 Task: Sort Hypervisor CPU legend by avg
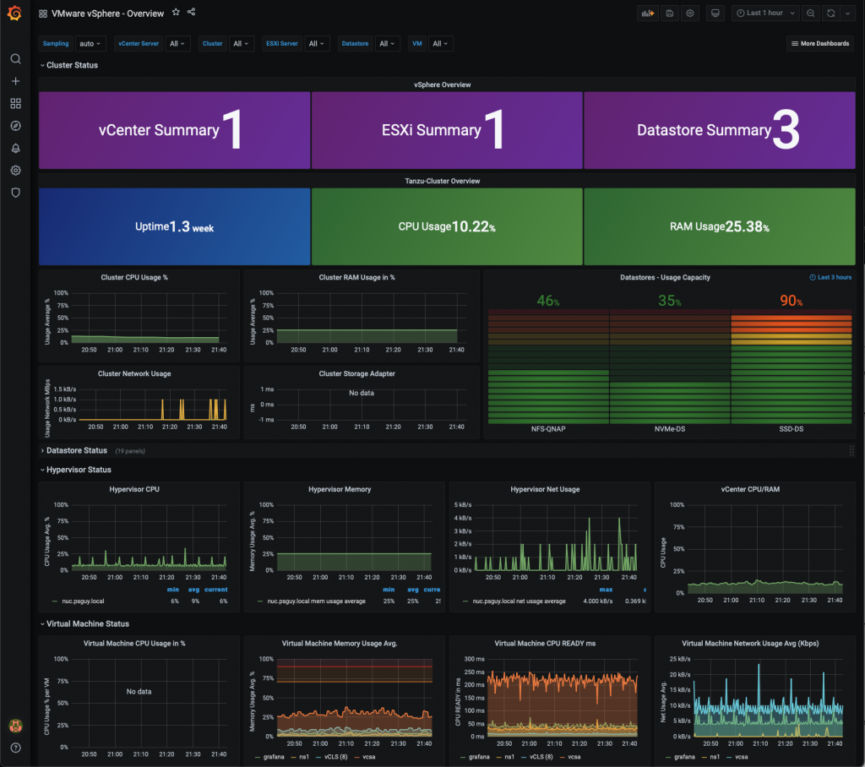[x=193, y=590]
